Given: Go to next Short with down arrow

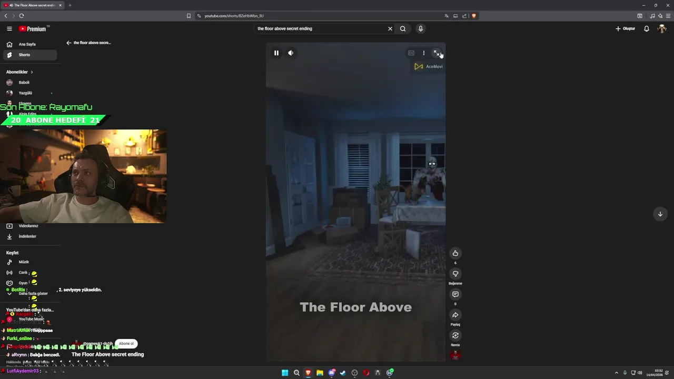Looking at the screenshot, I should point(660,214).
